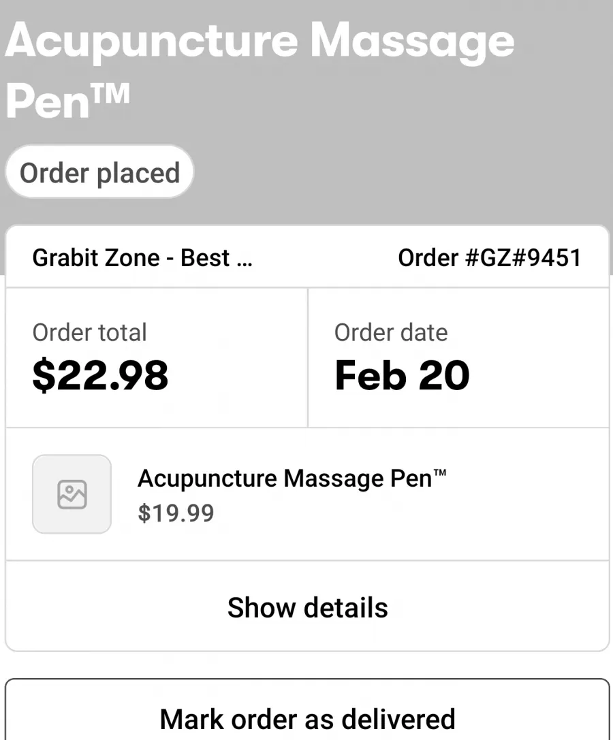
Task: Open the Grabit Zone store name
Action: point(142,258)
